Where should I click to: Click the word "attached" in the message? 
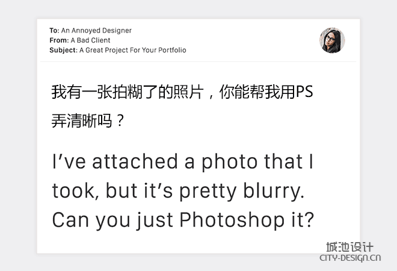[135, 162]
